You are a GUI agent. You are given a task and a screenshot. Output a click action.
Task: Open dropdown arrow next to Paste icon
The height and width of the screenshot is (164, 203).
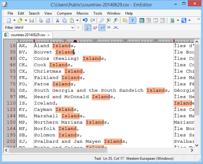coord(77,20)
